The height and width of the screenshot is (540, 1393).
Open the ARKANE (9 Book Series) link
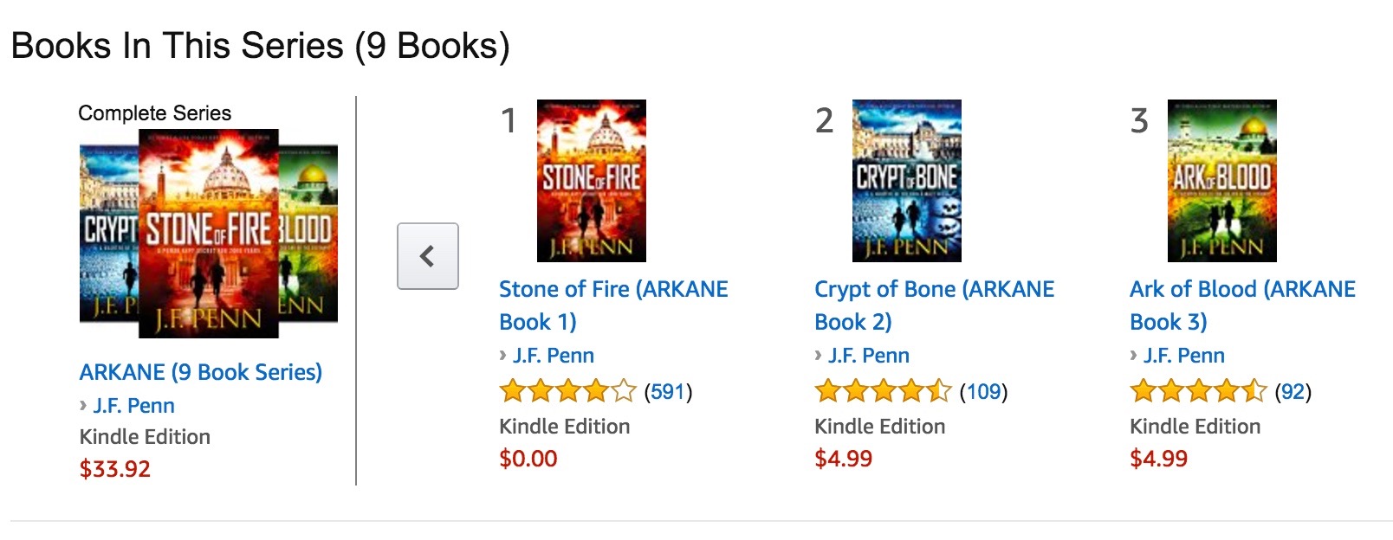pyautogui.click(x=200, y=372)
